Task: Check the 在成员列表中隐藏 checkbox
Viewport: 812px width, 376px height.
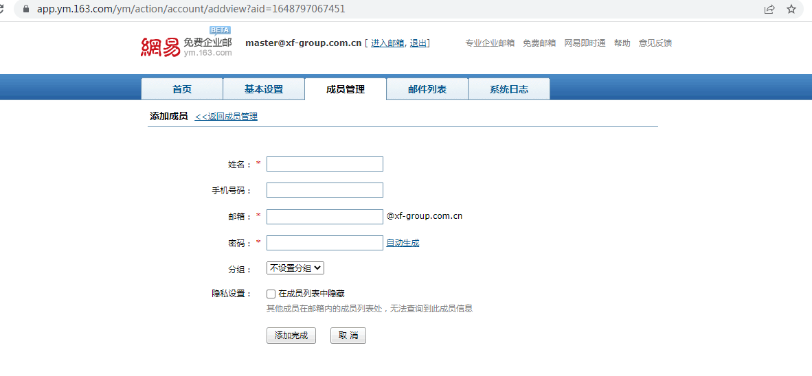Action: tap(271, 294)
